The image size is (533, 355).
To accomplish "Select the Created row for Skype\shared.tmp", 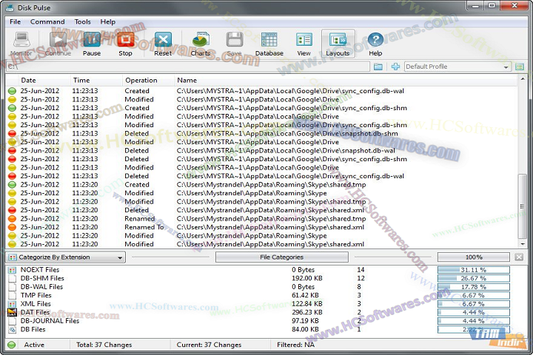I will pyautogui.click(x=262, y=185).
